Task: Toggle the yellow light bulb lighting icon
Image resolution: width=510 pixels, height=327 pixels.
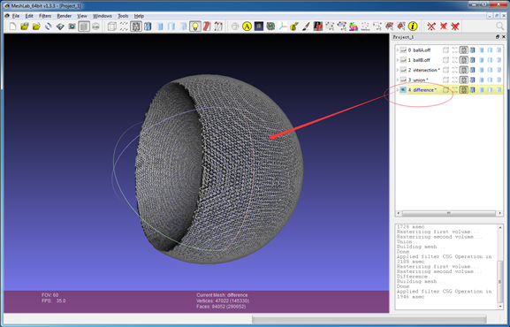Action: [x=194, y=27]
